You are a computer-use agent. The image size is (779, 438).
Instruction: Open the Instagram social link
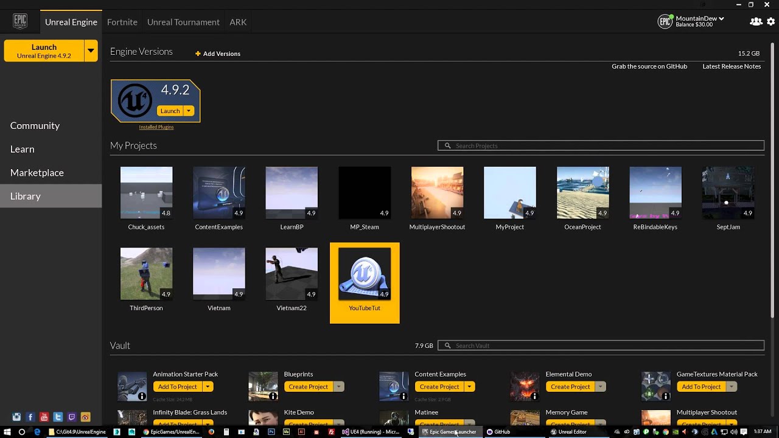click(16, 417)
